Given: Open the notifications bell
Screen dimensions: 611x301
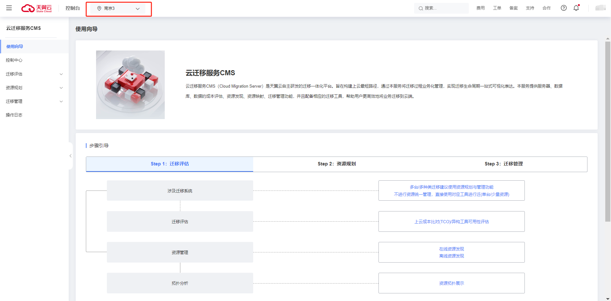Looking at the screenshot, I should pos(576,8).
